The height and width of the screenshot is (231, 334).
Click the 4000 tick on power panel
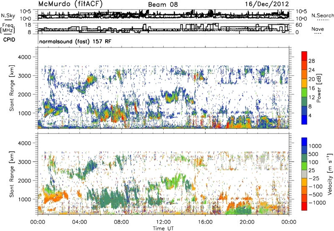coord(25,57)
